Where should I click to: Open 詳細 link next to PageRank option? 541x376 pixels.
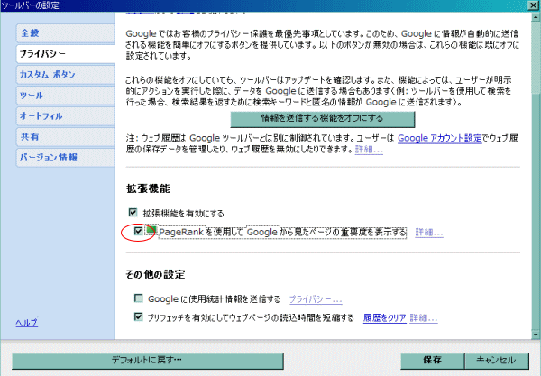coord(429,233)
